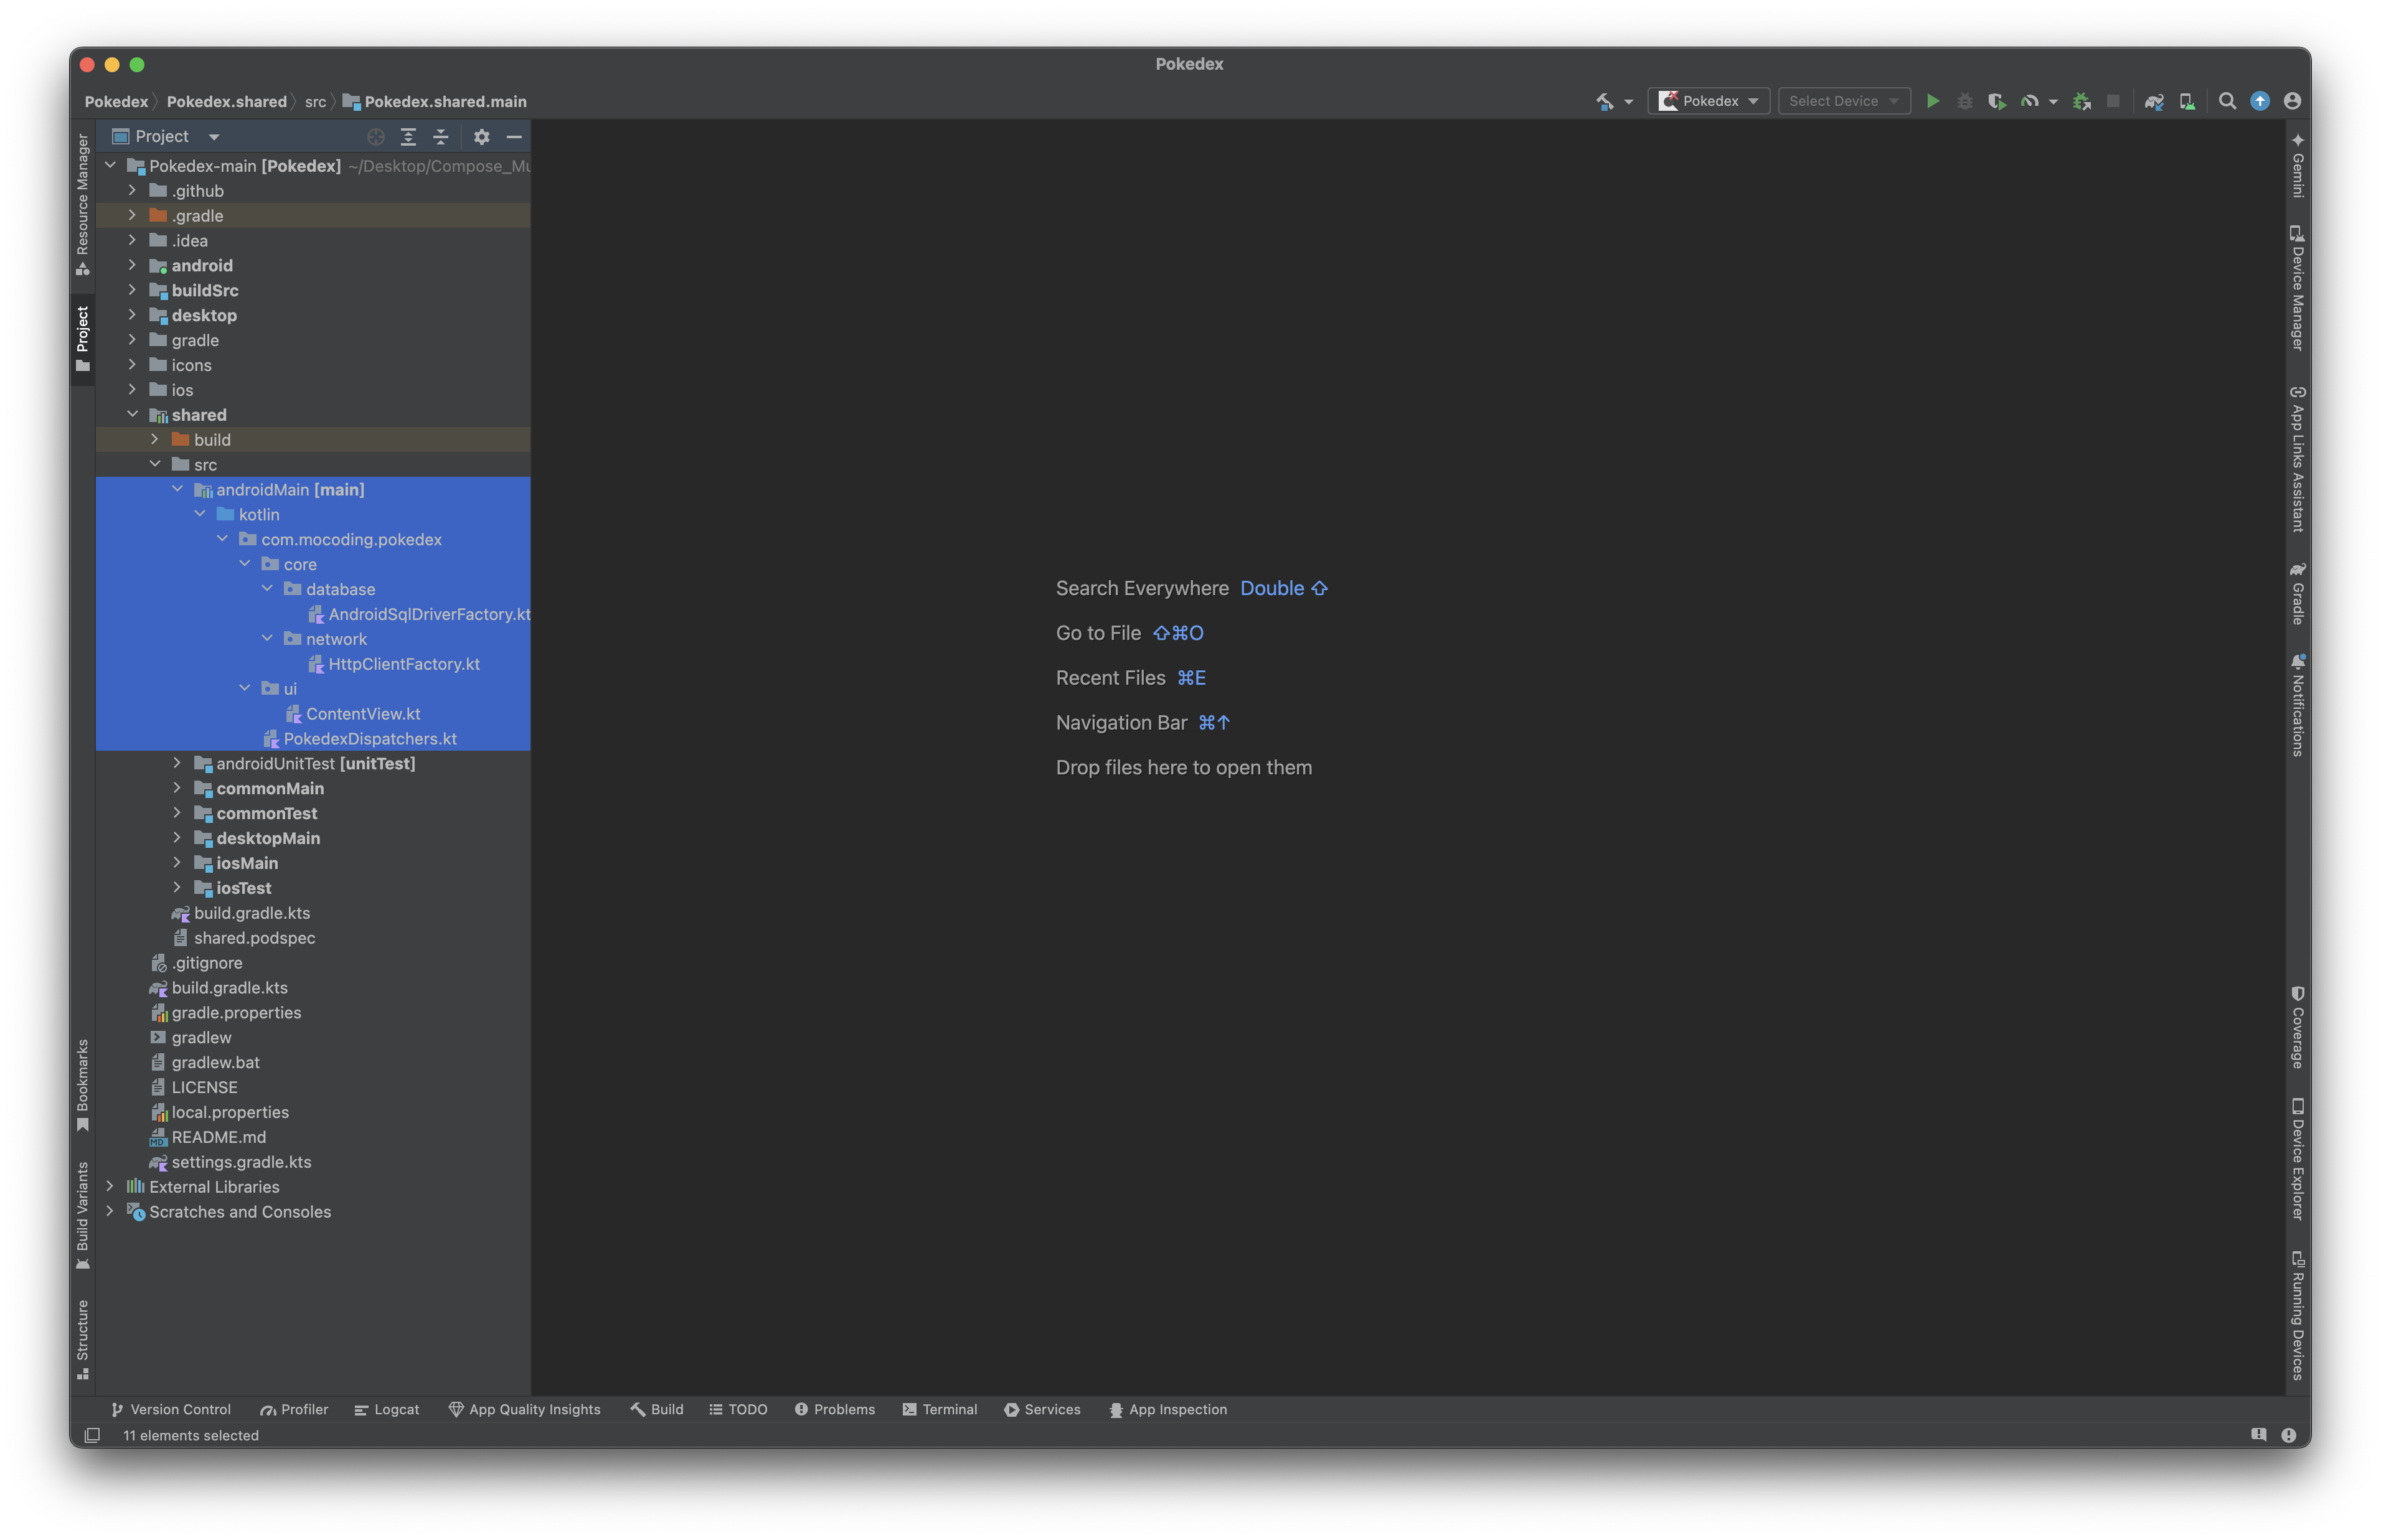This screenshot has height=1540, width=2381.
Task: Collapse all nodes in Project tree
Action: click(441, 137)
